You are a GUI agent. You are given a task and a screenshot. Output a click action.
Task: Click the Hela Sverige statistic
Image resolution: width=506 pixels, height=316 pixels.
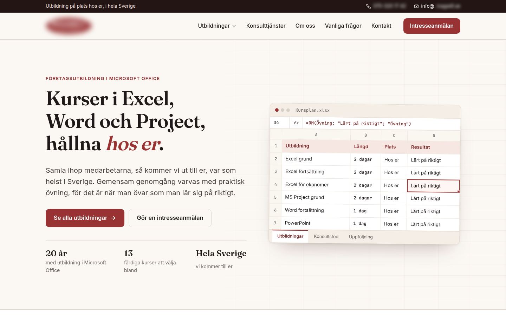point(221,259)
